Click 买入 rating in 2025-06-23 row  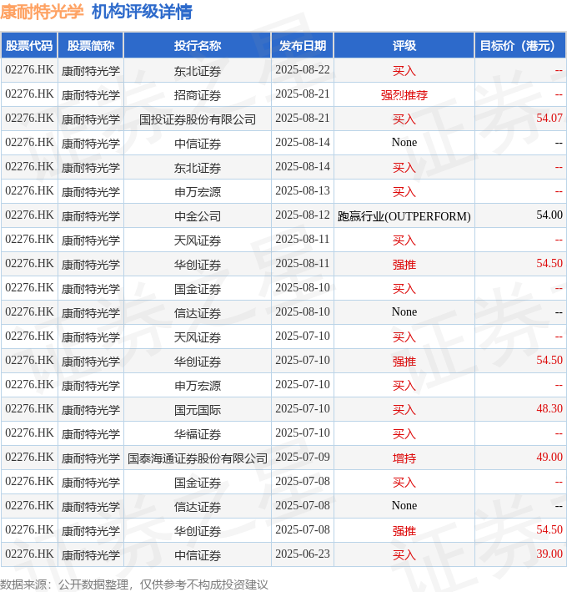tap(404, 555)
